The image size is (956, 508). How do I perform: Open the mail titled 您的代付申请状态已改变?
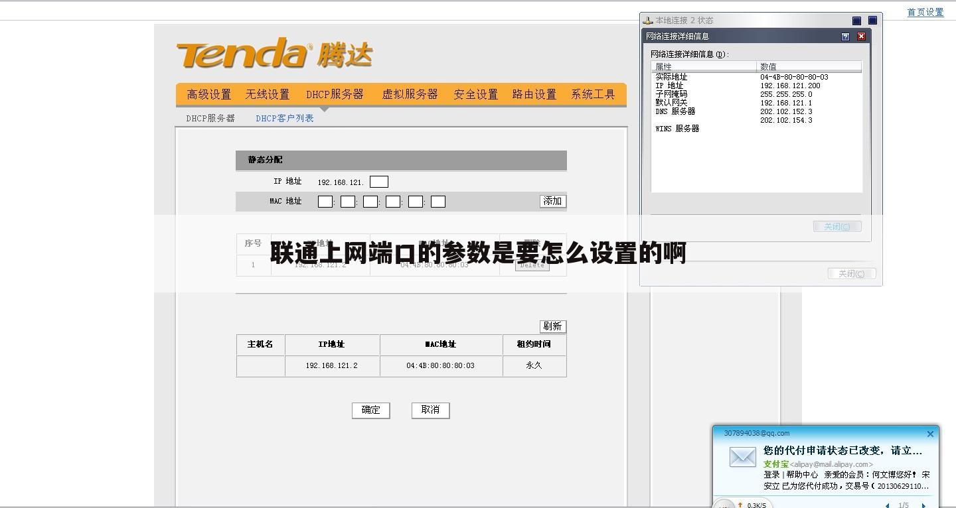(842, 450)
